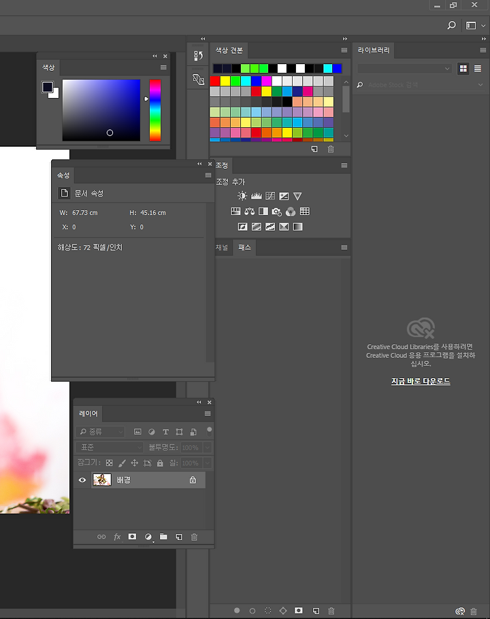The image size is (490, 619).
Task: Open the 종류 layer filter dropdown
Action: pyautogui.click(x=101, y=432)
